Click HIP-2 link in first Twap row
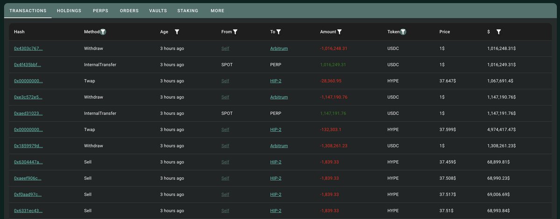The height and width of the screenshot is (219, 560). coord(276,81)
